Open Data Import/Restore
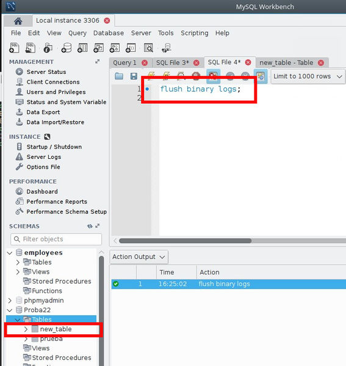 (x=56, y=122)
